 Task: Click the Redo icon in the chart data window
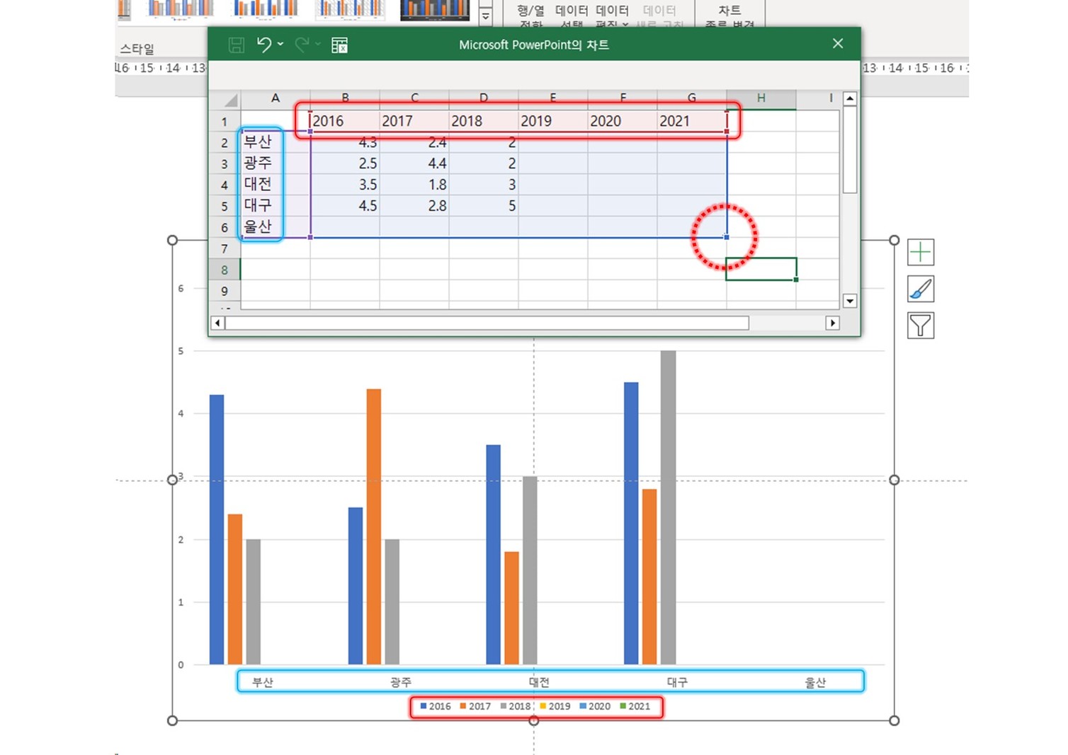coord(302,45)
